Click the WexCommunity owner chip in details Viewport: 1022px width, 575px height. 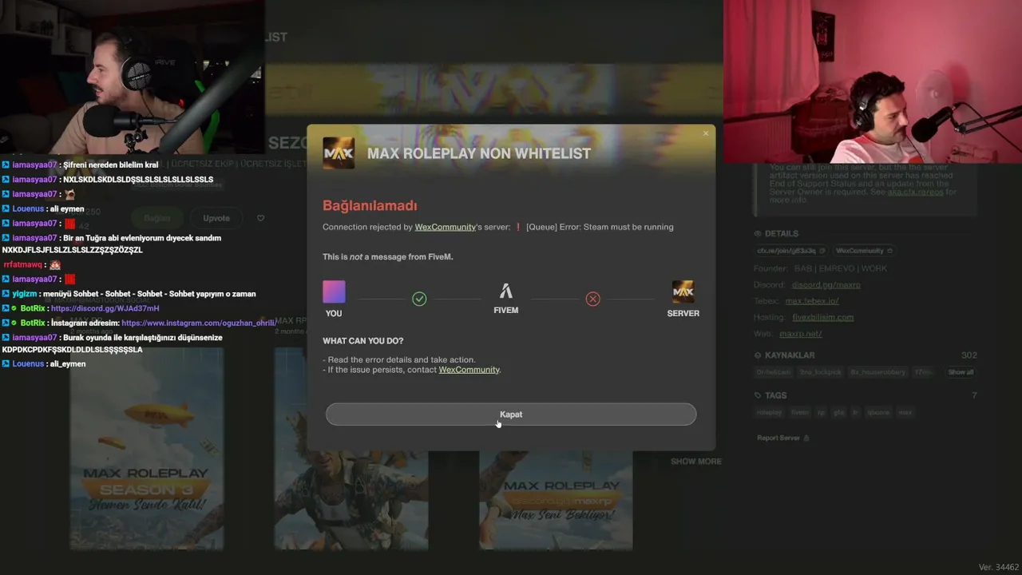(x=863, y=251)
